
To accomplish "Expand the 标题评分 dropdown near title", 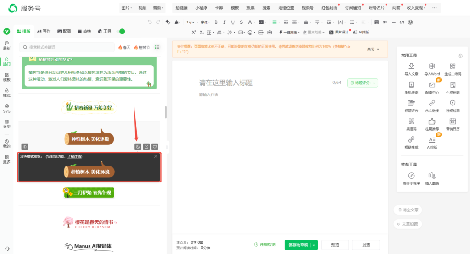I will tap(363, 83).
